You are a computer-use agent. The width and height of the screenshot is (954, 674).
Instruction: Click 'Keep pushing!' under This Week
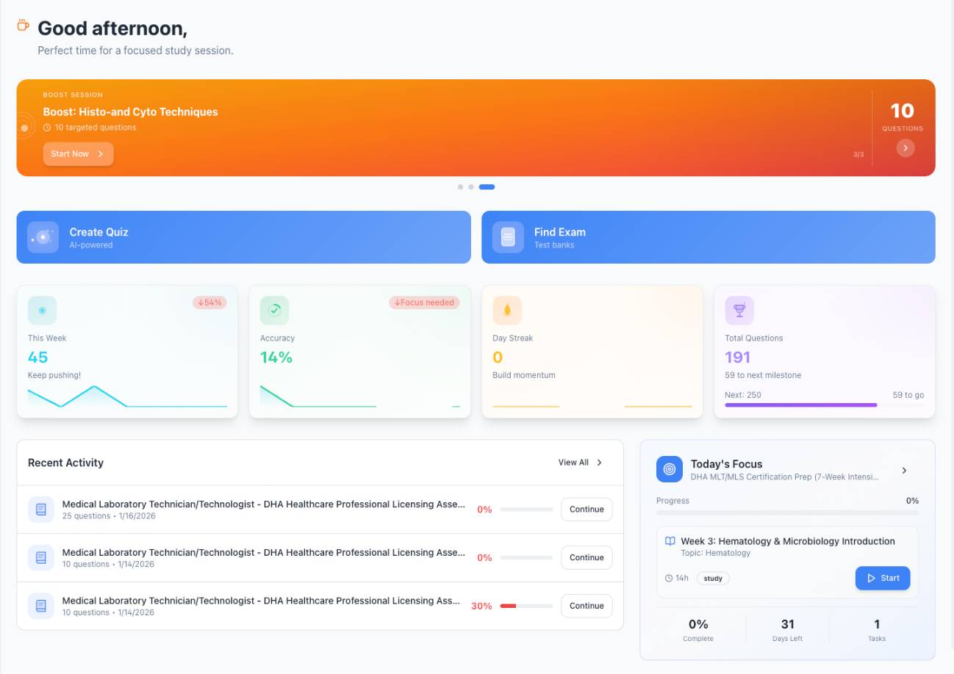(54, 375)
